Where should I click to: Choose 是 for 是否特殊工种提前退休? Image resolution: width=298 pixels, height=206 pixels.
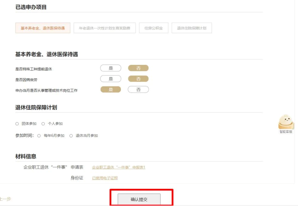point(111,68)
